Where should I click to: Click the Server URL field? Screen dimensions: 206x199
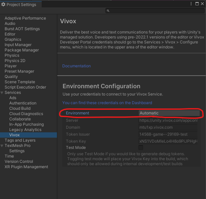[168, 120]
